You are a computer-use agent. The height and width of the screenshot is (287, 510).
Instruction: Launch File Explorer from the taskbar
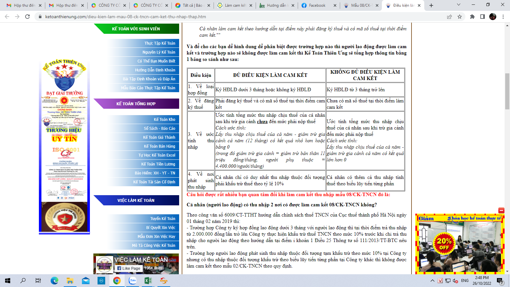pyautogui.click(x=70, y=281)
